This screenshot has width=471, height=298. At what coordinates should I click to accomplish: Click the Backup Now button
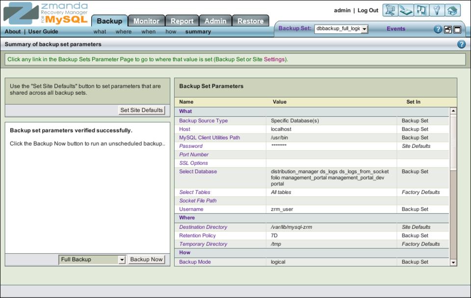pos(146,260)
